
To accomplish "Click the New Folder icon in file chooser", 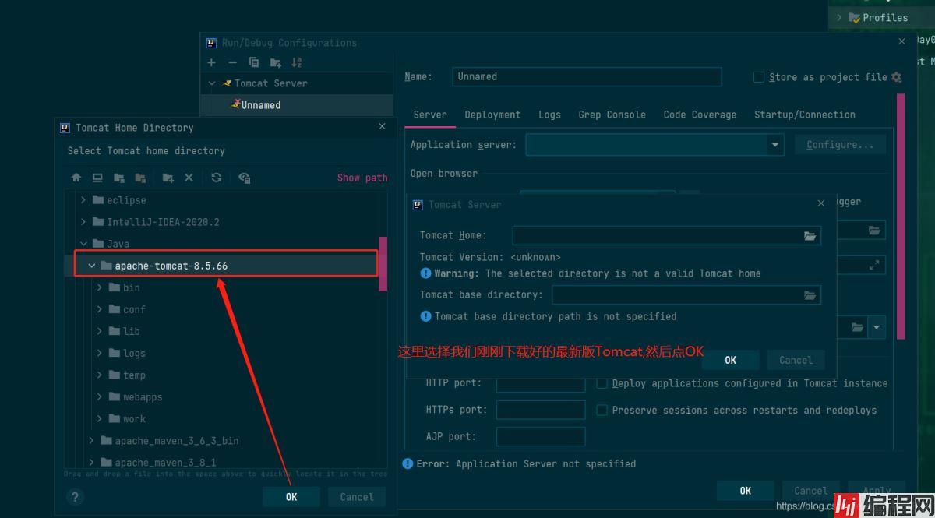I will pyautogui.click(x=168, y=178).
